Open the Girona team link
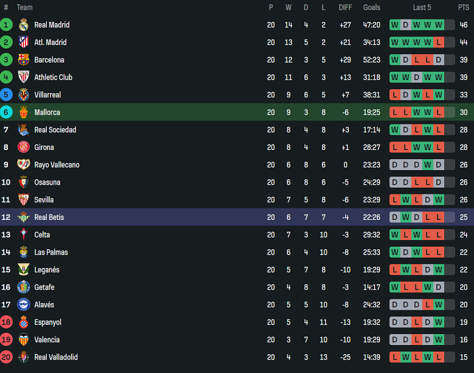The image size is (474, 373). coord(44,147)
